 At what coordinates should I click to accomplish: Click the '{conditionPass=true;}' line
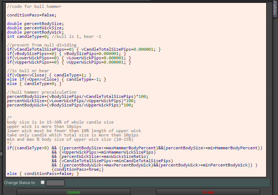coord(78,169)
